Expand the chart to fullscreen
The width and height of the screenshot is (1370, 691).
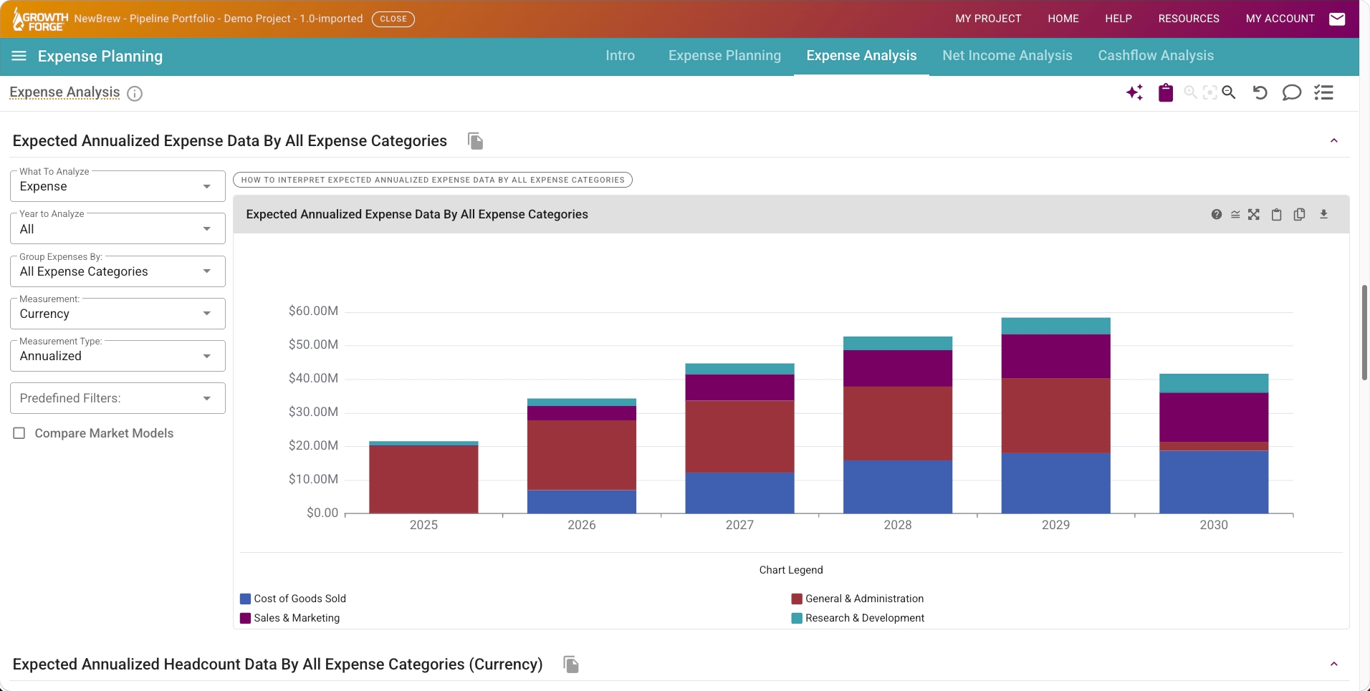coord(1254,214)
